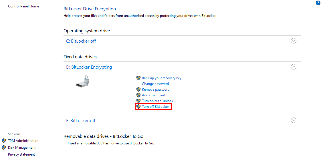Click shield icon next to Disk Management
Screen dimensions: 321x161
coord(4,148)
